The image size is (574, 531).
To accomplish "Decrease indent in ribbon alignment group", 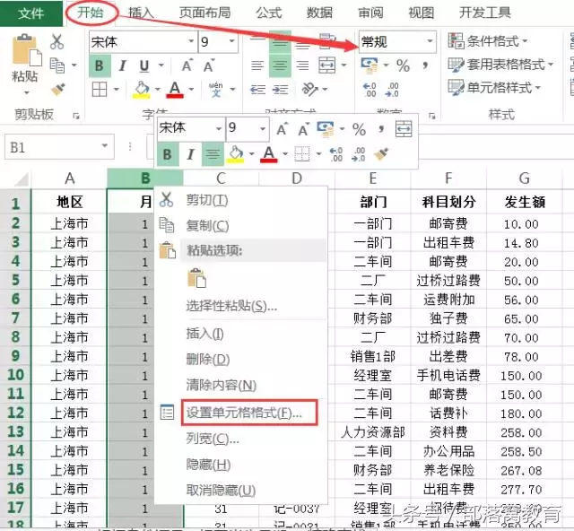I will [x=257, y=90].
